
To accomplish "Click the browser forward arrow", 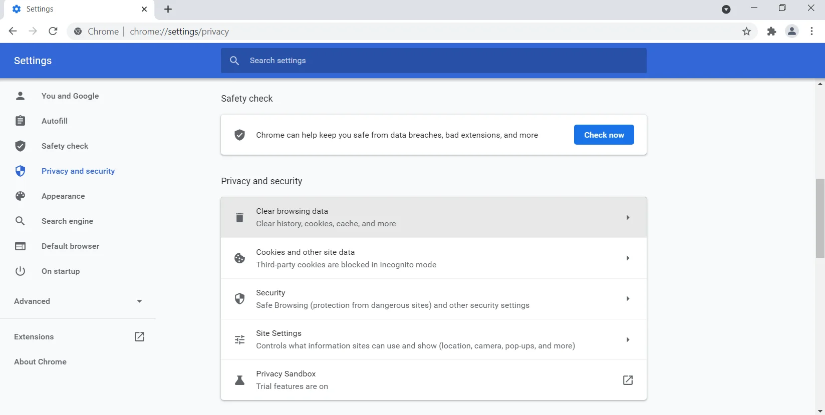I will pyautogui.click(x=33, y=31).
